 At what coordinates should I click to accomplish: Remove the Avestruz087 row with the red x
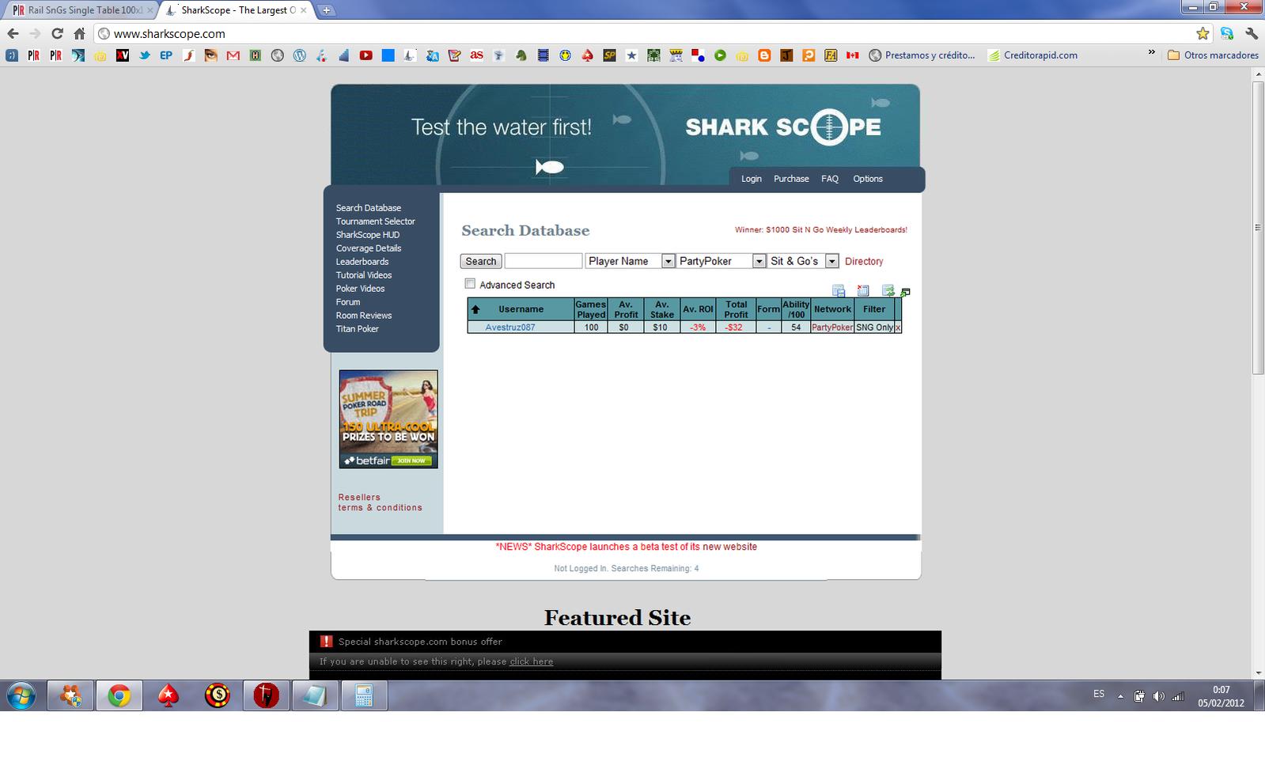click(898, 328)
